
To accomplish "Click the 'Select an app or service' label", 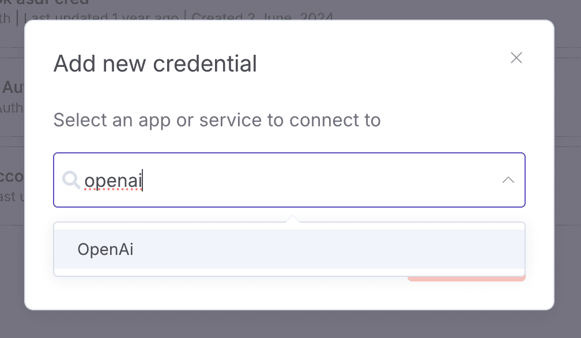I will [216, 120].
